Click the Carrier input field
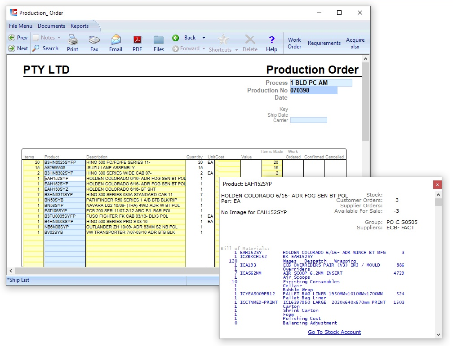This screenshot has height=346, width=453. [x=308, y=120]
